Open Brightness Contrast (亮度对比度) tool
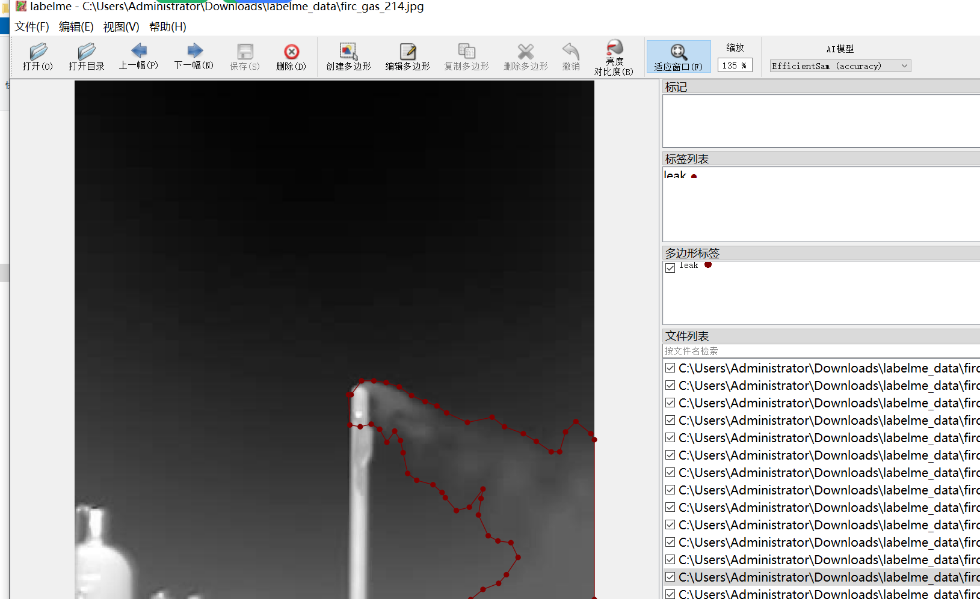The width and height of the screenshot is (980, 599). 614,56
